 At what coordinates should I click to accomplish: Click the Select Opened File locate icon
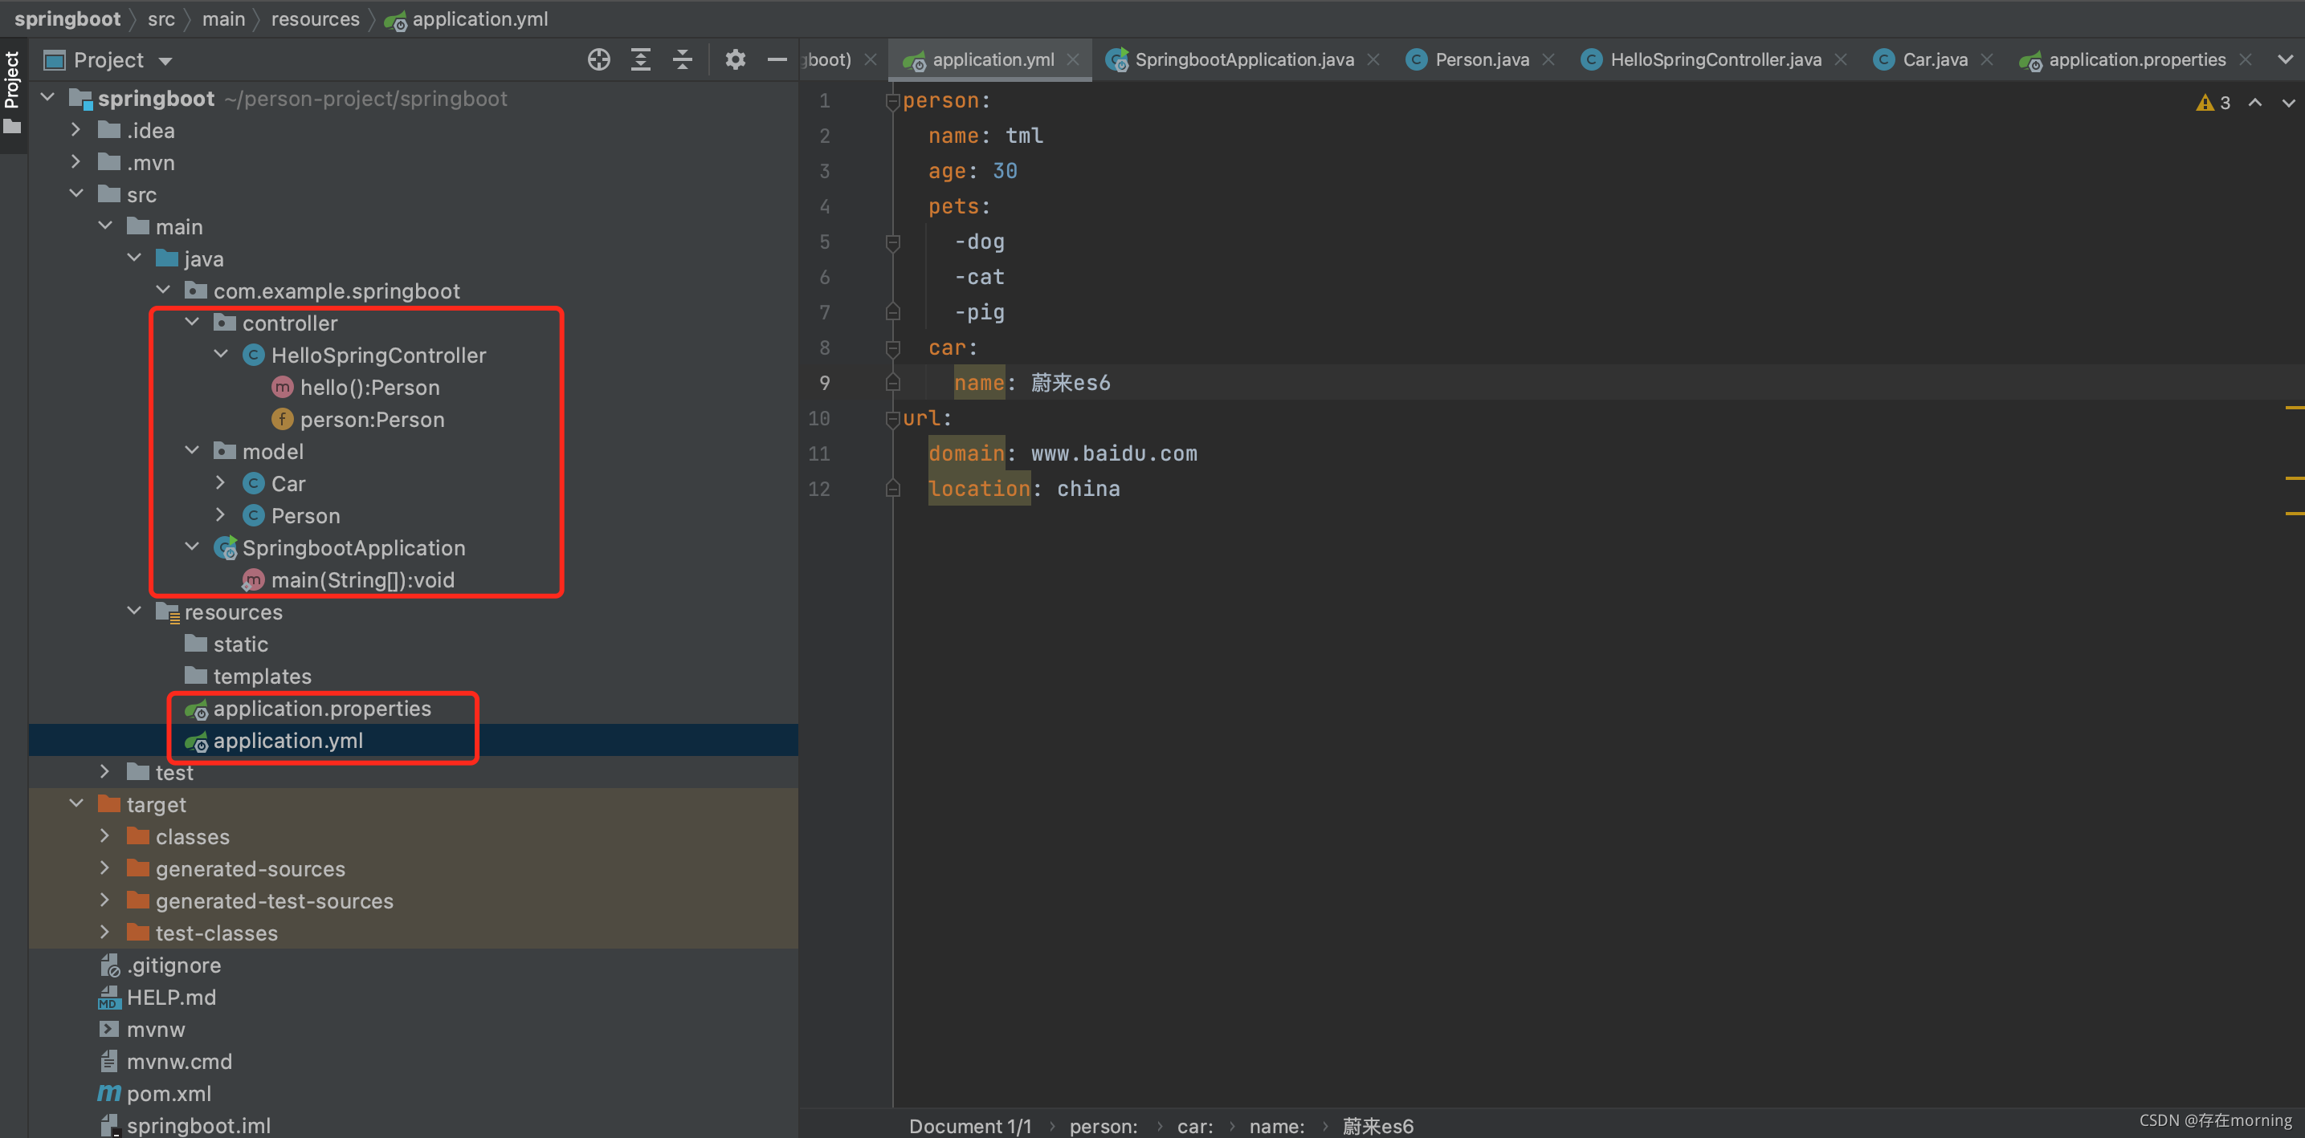tap(598, 60)
